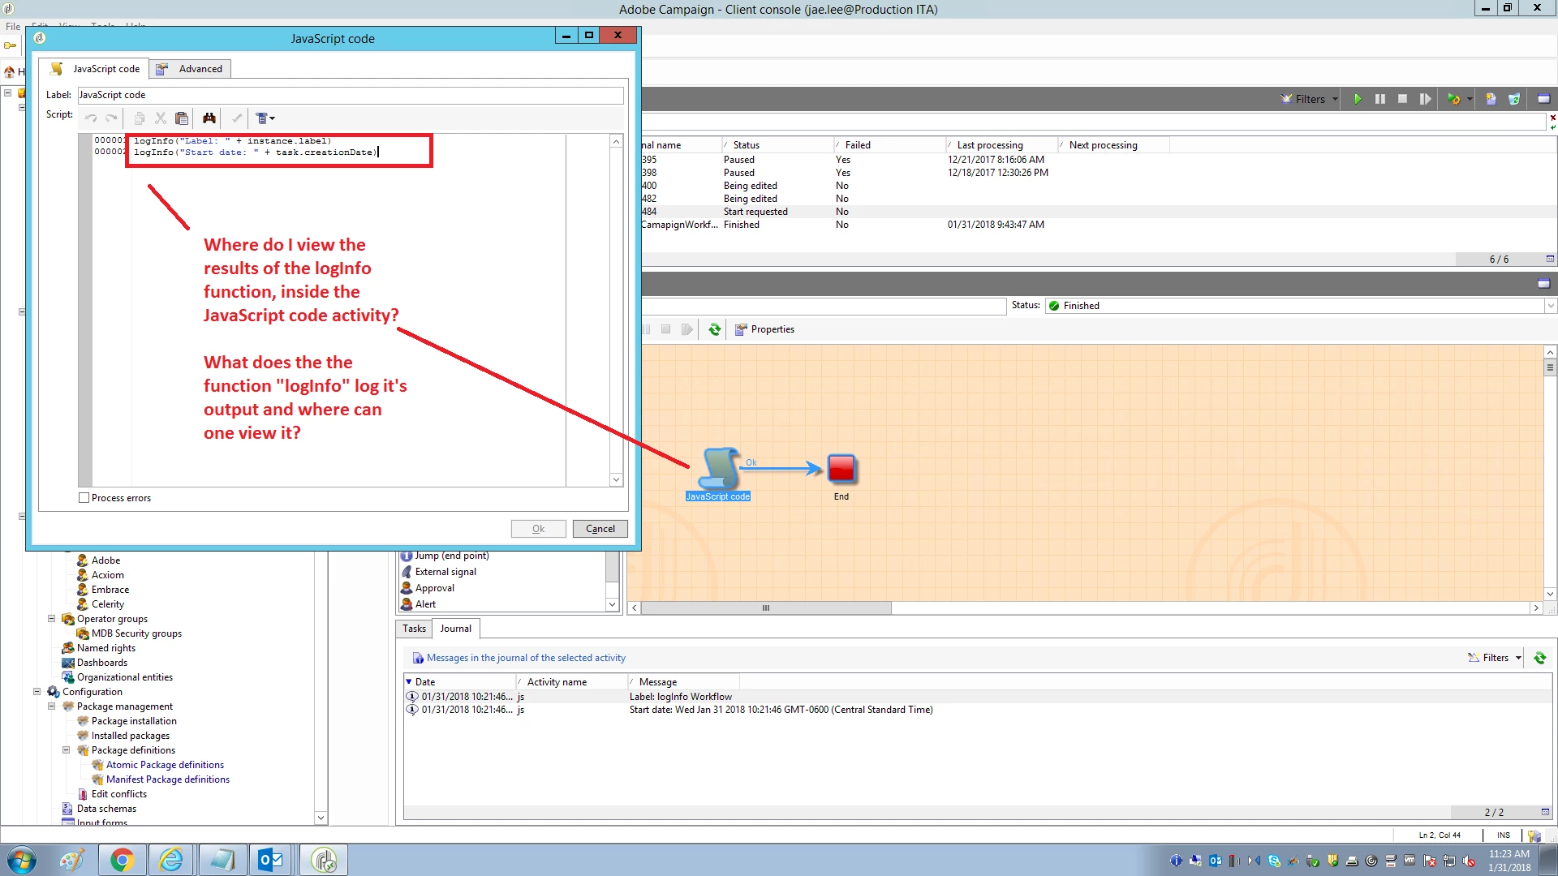The width and height of the screenshot is (1558, 876).
Task: Switch to the Tasks tab
Action: click(x=414, y=629)
